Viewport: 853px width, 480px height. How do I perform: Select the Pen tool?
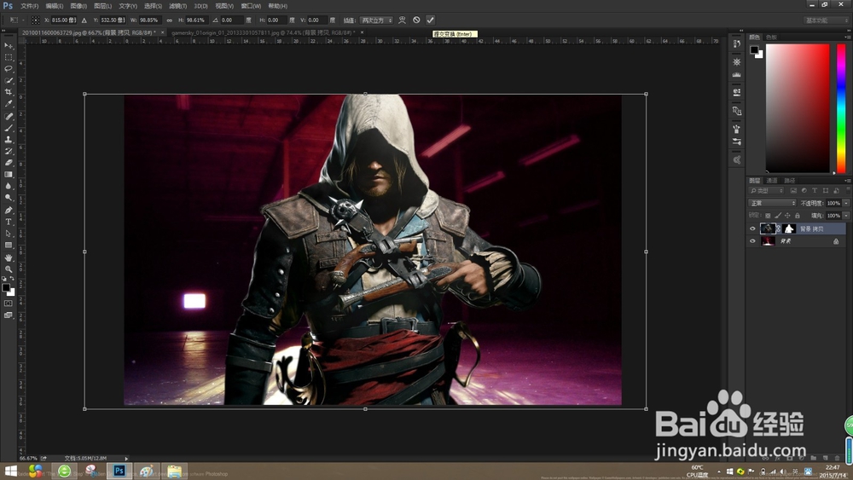[9, 211]
